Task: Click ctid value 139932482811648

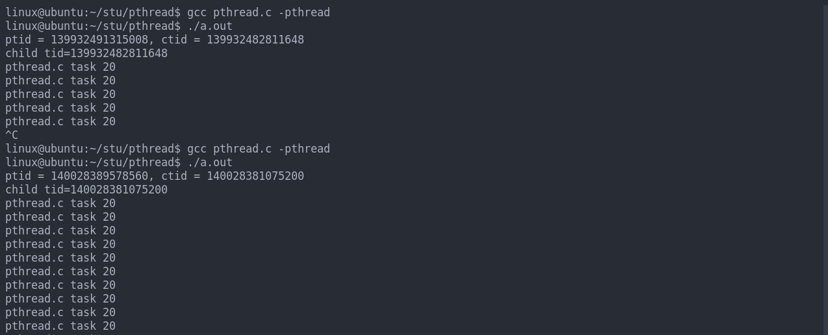Action: click(x=255, y=40)
